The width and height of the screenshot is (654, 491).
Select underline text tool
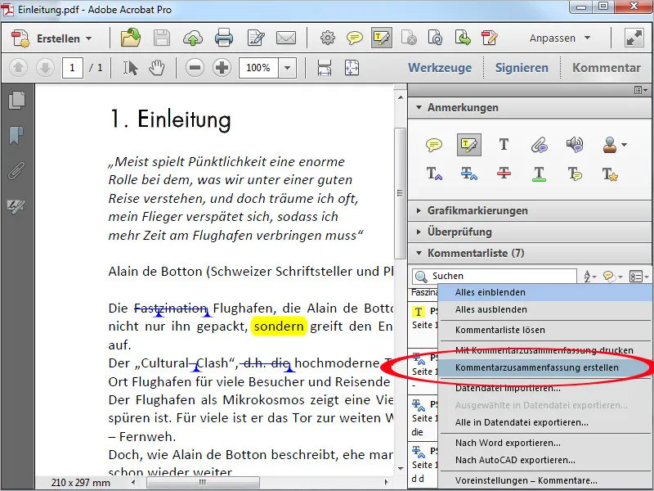click(539, 173)
